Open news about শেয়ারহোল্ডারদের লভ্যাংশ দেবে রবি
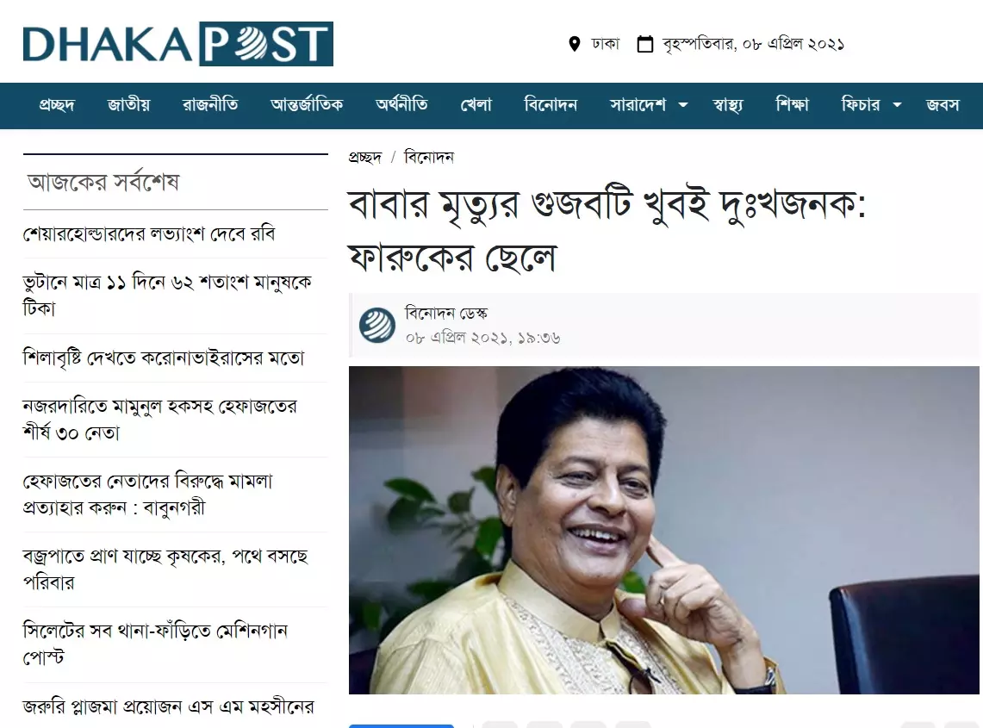Image resolution: width=983 pixels, height=728 pixels. (x=149, y=233)
